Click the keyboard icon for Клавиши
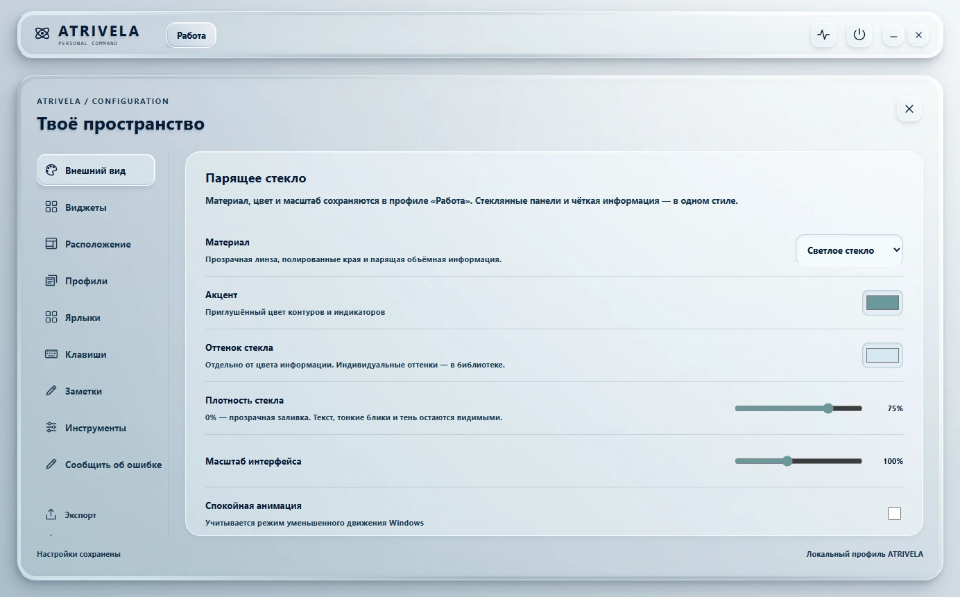 coord(51,354)
